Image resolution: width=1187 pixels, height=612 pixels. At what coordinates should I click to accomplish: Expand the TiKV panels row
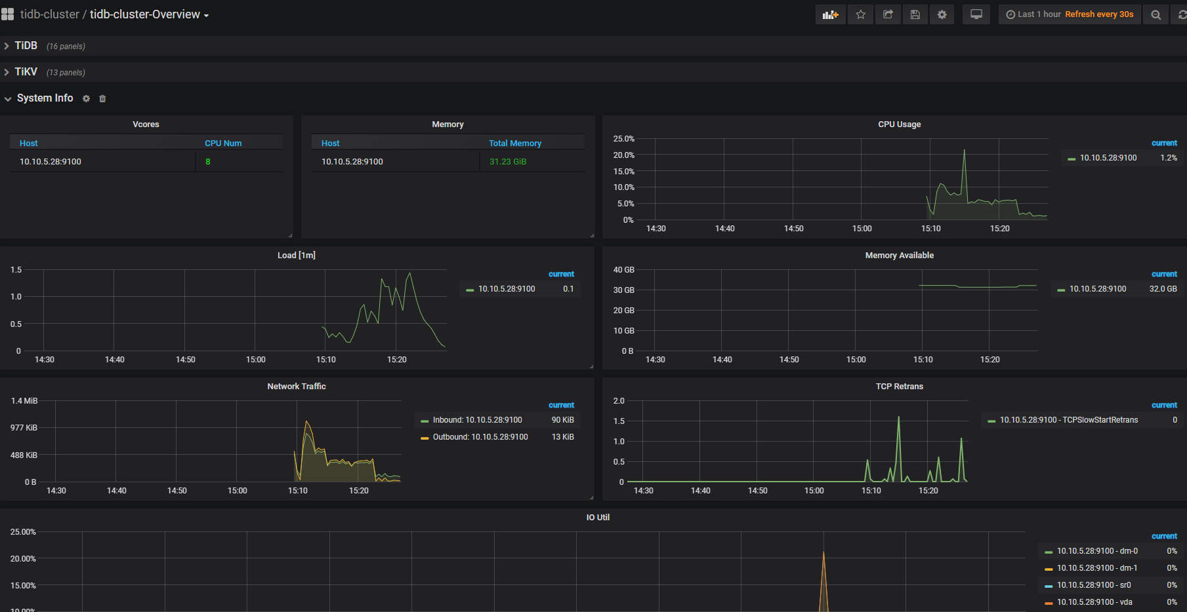pos(26,72)
